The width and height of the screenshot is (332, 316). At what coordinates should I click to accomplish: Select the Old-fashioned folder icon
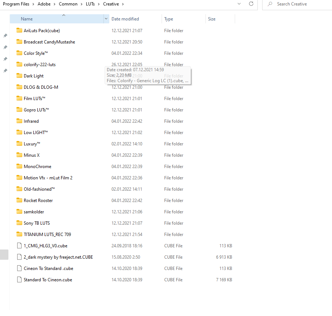coord(19,189)
